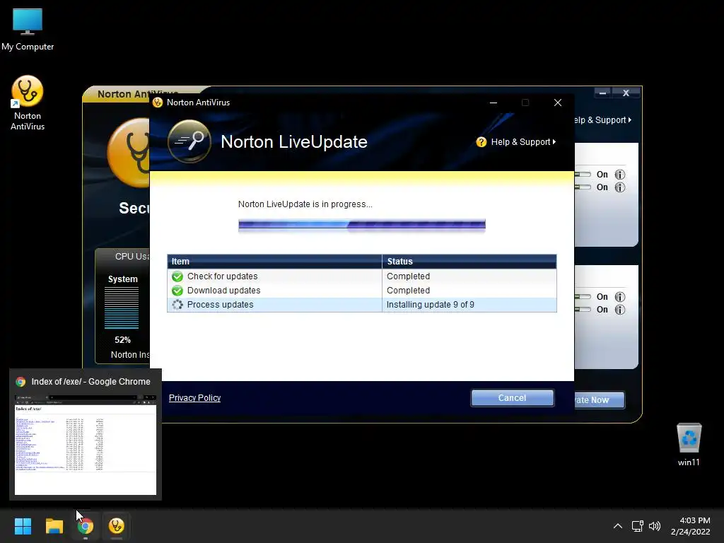The image size is (724, 543).
Task: Minimize the background Norton AntiVirus main window
Action: [x=602, y=93]
